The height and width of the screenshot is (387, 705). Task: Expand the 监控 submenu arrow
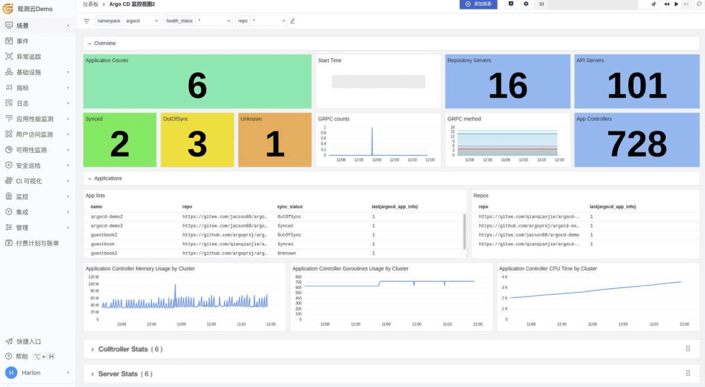click(68, 197)
